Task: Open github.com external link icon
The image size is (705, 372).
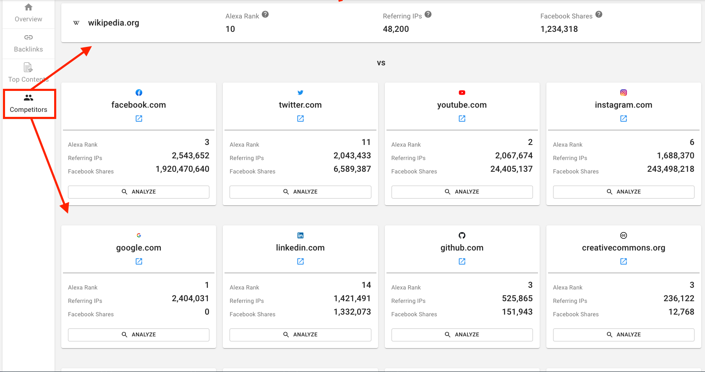Action: [x=462, y=261]
